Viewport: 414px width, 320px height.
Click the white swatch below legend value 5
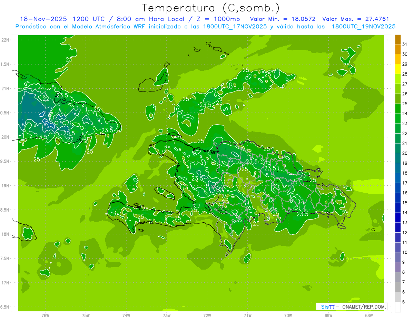(398, 307)
